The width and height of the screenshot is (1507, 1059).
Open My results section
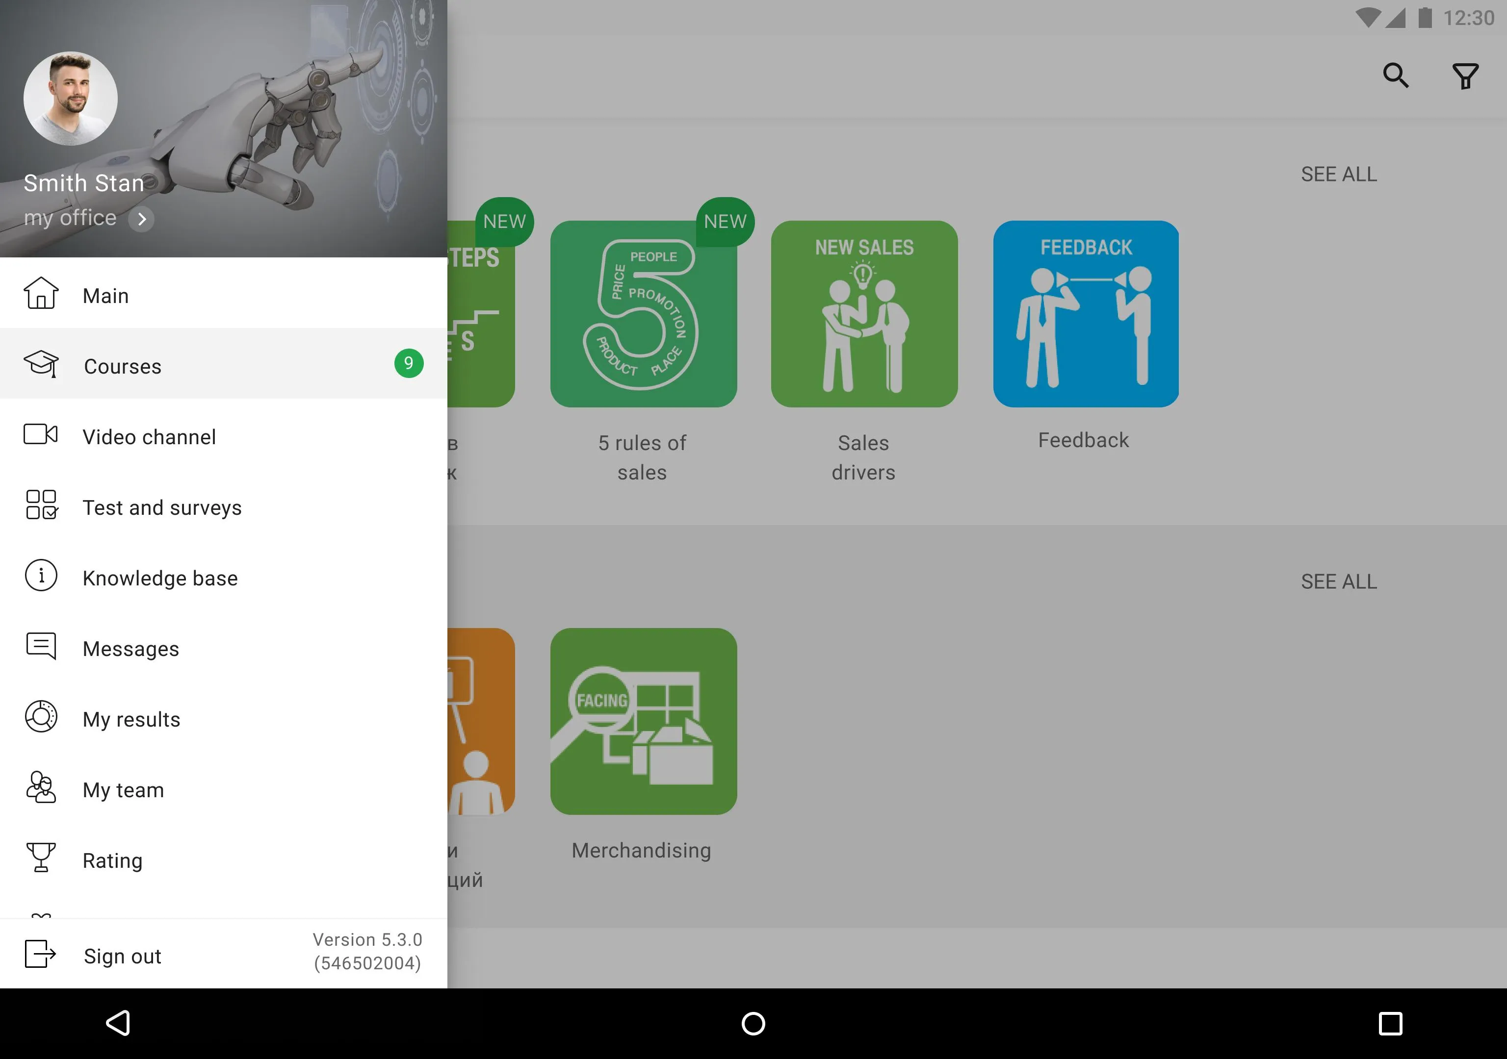pos(132,719)
